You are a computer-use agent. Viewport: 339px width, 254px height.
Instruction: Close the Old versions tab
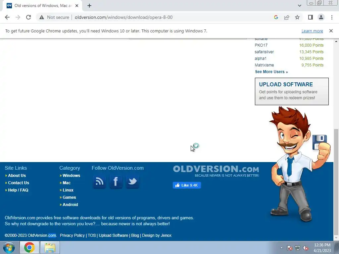click(x=77, y=6)
